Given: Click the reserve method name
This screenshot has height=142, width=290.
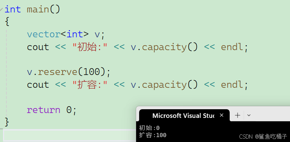Looking at the screenshot, I should tap(58, 72).
